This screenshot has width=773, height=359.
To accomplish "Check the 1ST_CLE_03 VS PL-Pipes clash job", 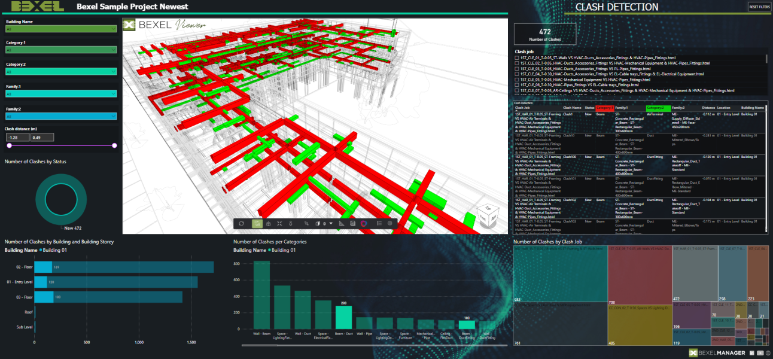I will [x=517, y=69].
